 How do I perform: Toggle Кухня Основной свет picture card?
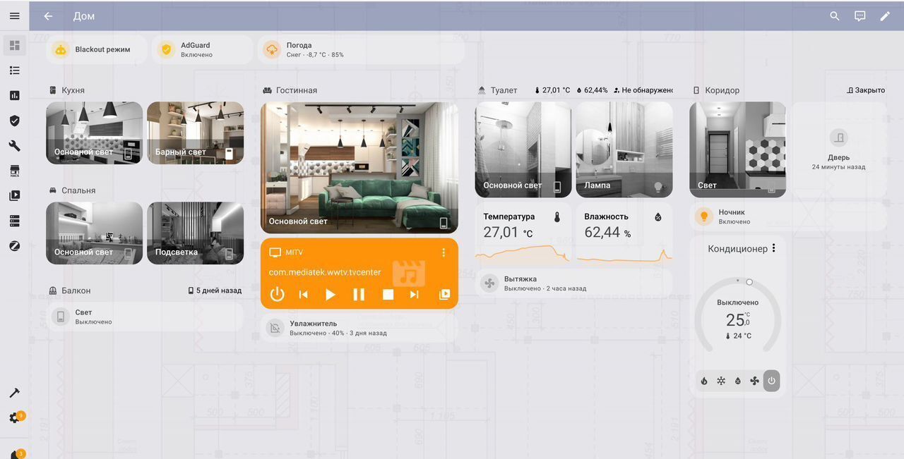(x=95, y=133)
